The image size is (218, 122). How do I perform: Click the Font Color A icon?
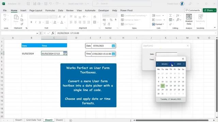click(62, 22)
